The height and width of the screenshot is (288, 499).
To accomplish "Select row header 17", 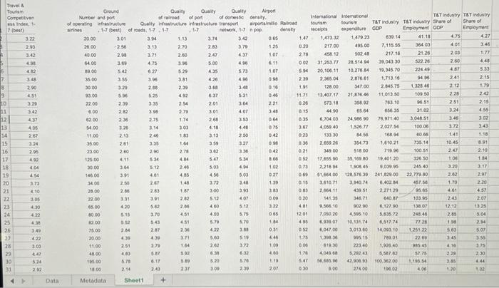I will pos(4,160).
